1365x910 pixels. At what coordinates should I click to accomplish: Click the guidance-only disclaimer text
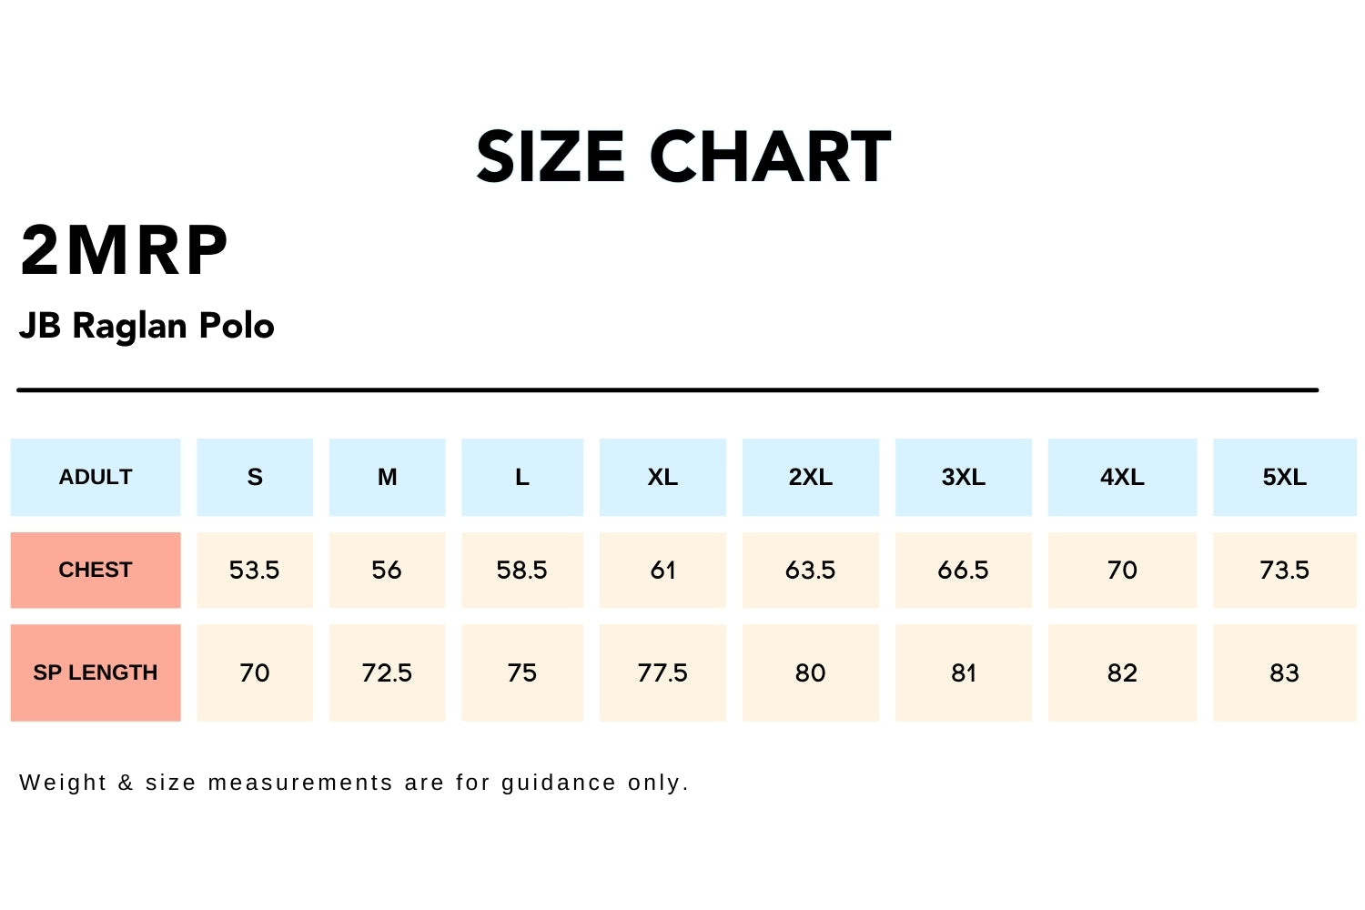click(x=354, y=783)
